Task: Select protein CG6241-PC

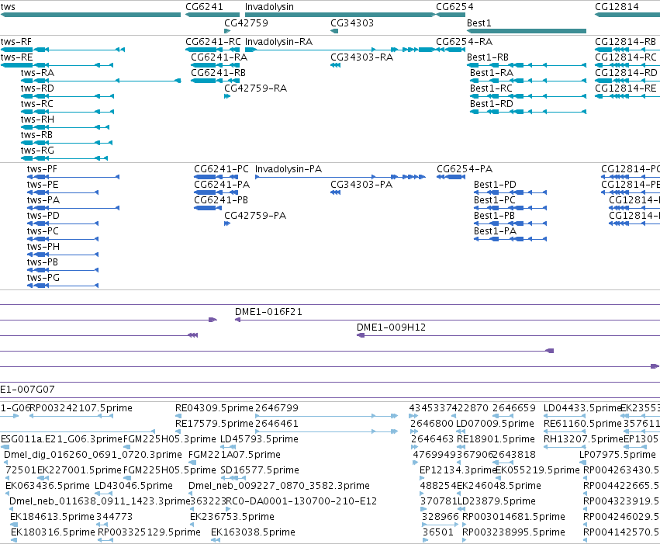Action: click(221, 169)
